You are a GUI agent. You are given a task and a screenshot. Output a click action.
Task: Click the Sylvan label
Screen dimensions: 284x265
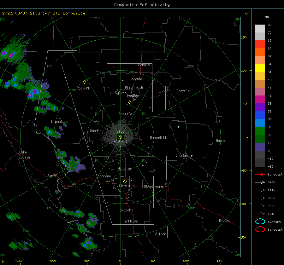tap(121, 93)
